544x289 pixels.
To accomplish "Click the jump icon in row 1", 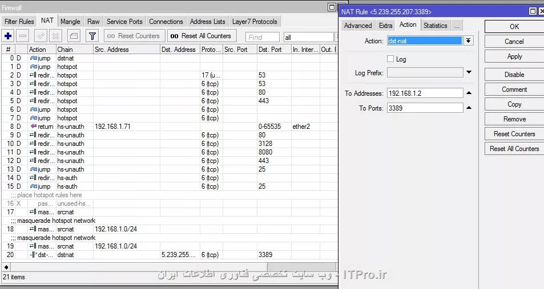I will point(33,67).
